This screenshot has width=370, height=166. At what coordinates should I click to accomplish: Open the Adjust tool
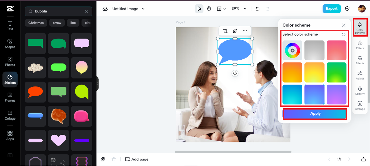click(360, 75)
